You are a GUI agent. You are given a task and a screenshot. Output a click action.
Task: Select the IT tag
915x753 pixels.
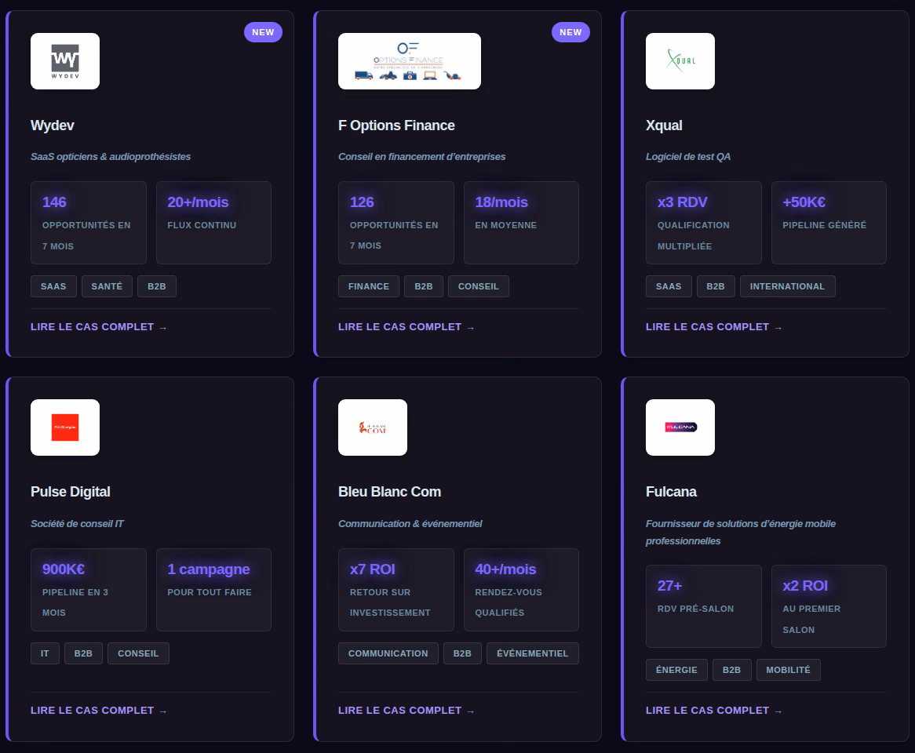45,653
